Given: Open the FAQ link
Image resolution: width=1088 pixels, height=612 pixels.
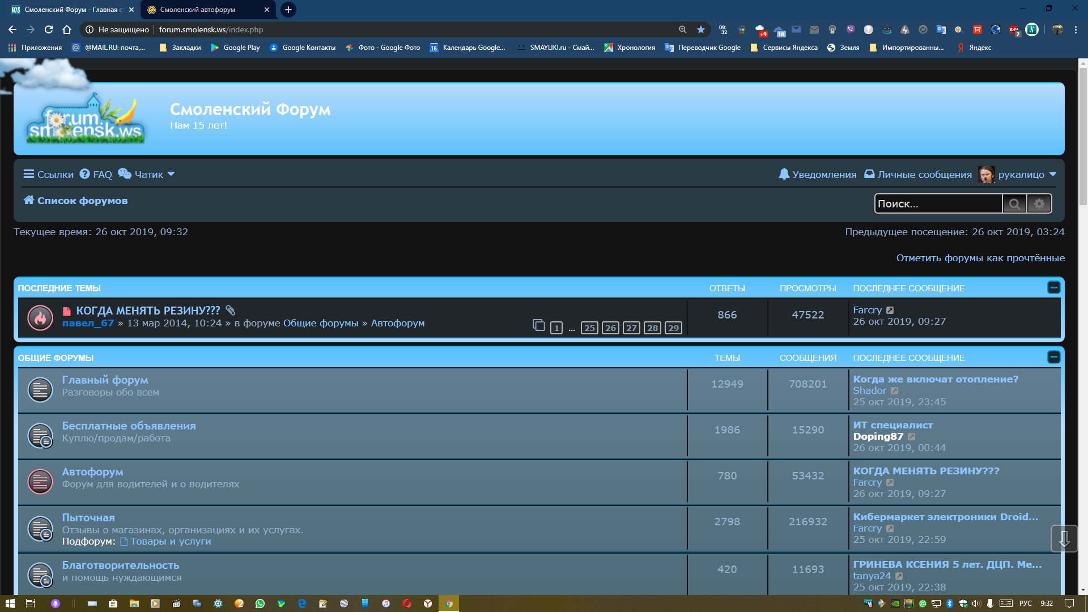Looking at the screenshot, I should (96, 175).
